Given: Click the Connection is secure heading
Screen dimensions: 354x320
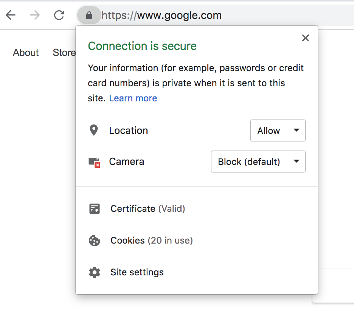Looking at the screenshot, I should point(142,46).
